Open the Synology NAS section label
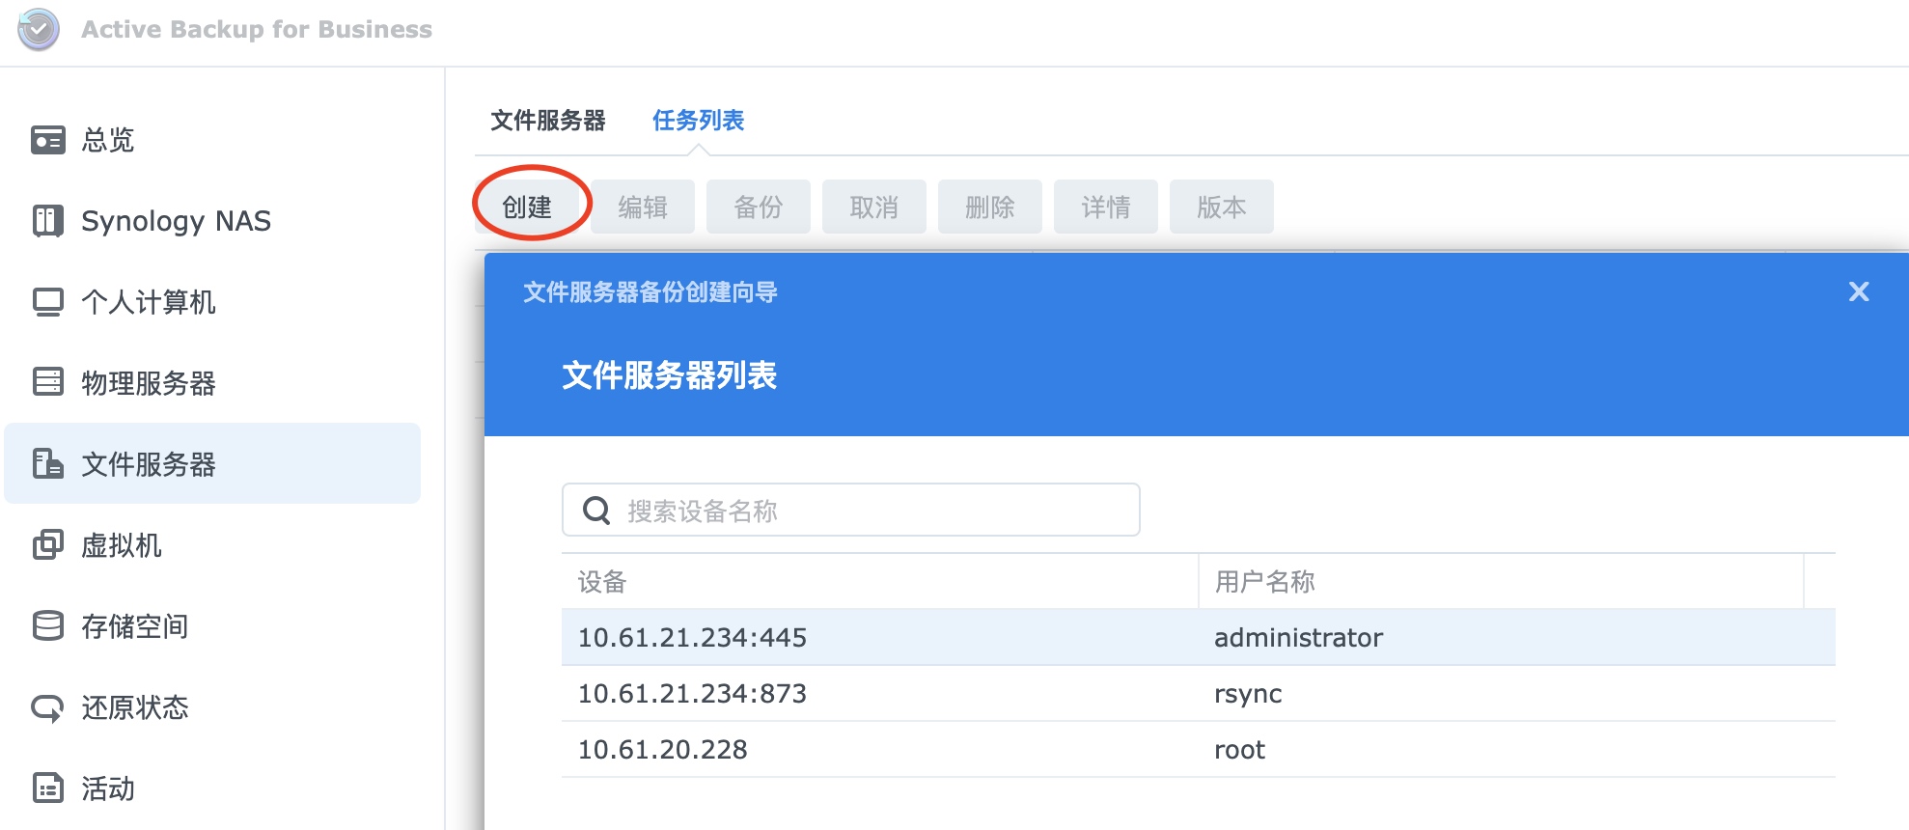Viewport: 1909px width, 830px height. (x=176, y=221)
